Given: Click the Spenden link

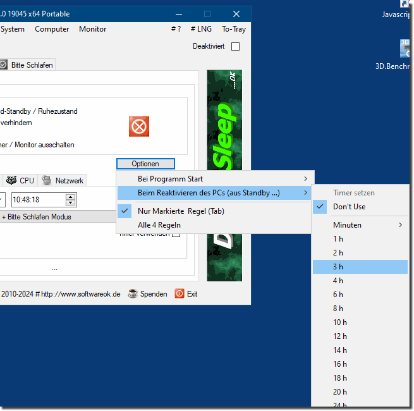Looking at the screenshot, I should (154, 294).
